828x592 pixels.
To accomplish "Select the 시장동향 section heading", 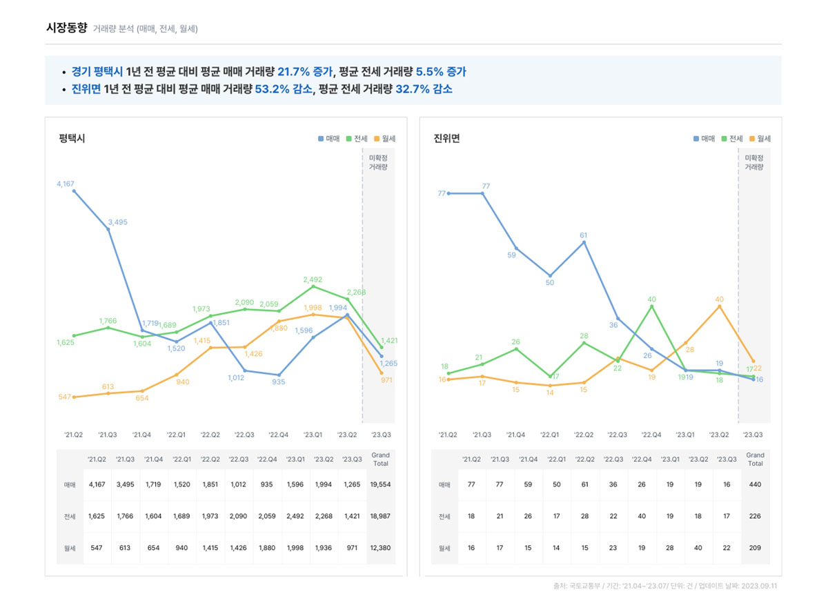I will [66, 28].
